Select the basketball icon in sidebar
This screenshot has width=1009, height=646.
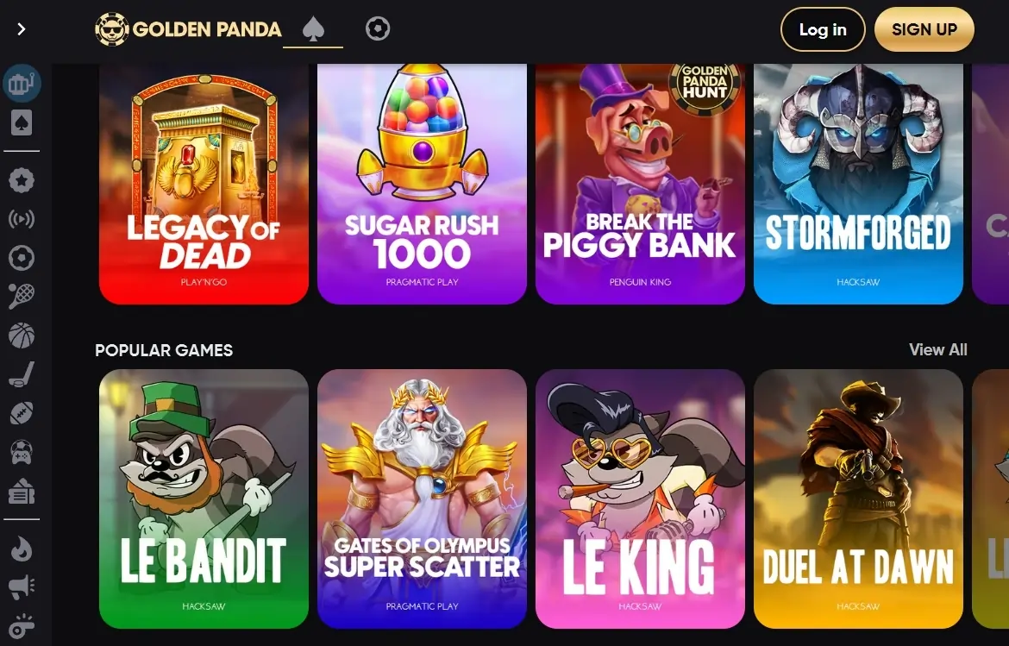22,336
